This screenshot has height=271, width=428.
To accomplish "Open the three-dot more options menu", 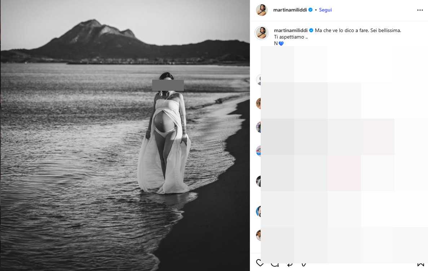I will point(420,10).
